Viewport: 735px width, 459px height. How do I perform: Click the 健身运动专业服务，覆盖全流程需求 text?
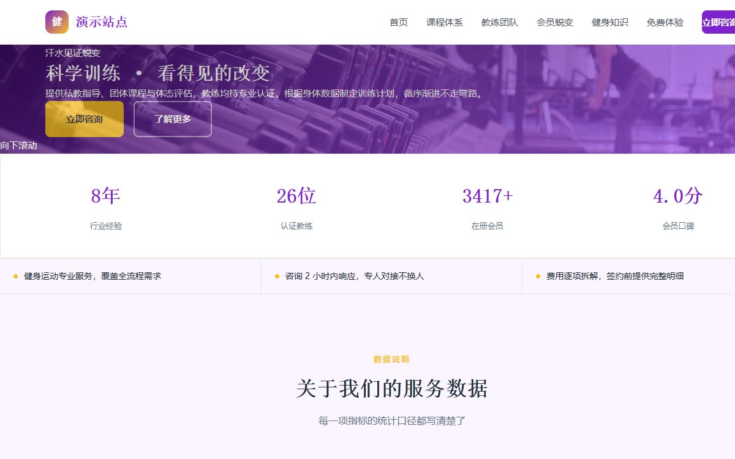coord(92,276)
